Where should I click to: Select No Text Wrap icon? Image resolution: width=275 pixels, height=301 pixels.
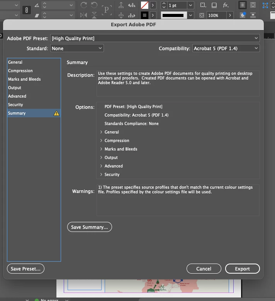243,5
